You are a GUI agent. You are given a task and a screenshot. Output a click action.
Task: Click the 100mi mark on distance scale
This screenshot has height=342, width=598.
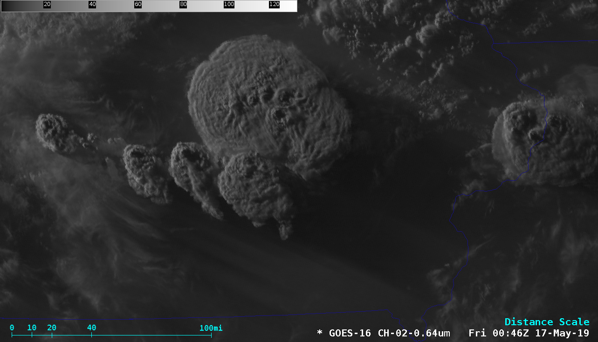[x=211, y=328]
